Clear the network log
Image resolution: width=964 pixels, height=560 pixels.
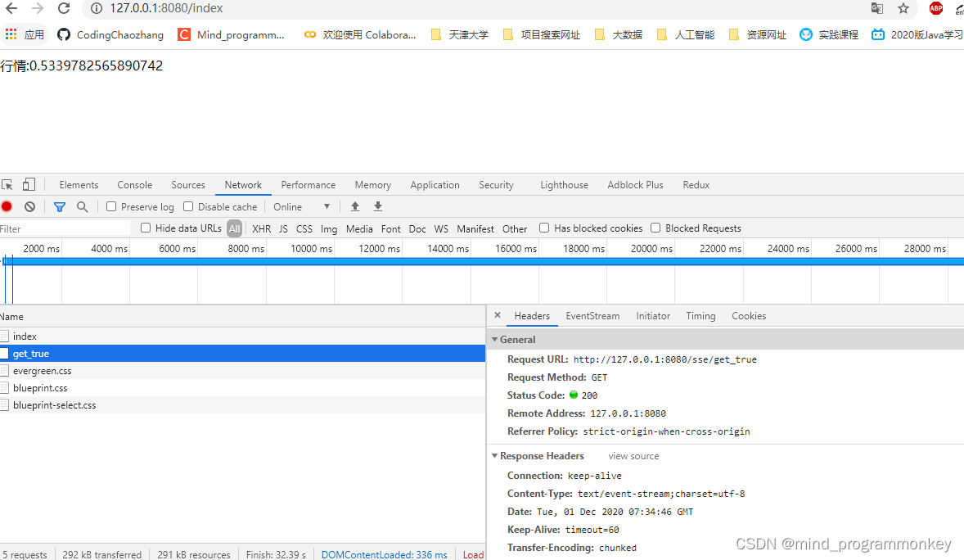coord(29,207)
